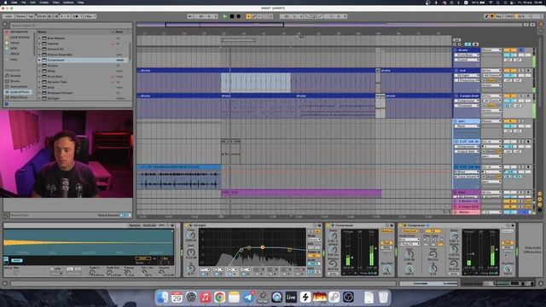546x307 pixels.
Task: Arm the Arrangement Record button
Action: (x=239, y=16)
